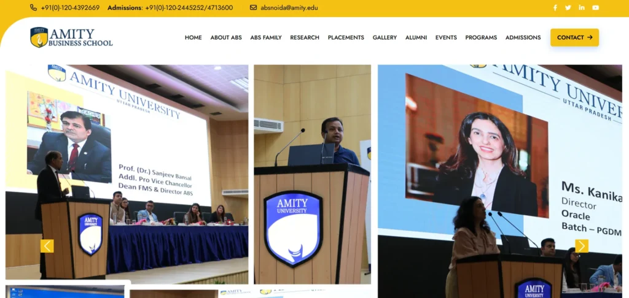Image resolution: width=629 pixels, height=298 pixels.
Task: Open the ABOUT ABS menu
Action: (x=226, y=37)
